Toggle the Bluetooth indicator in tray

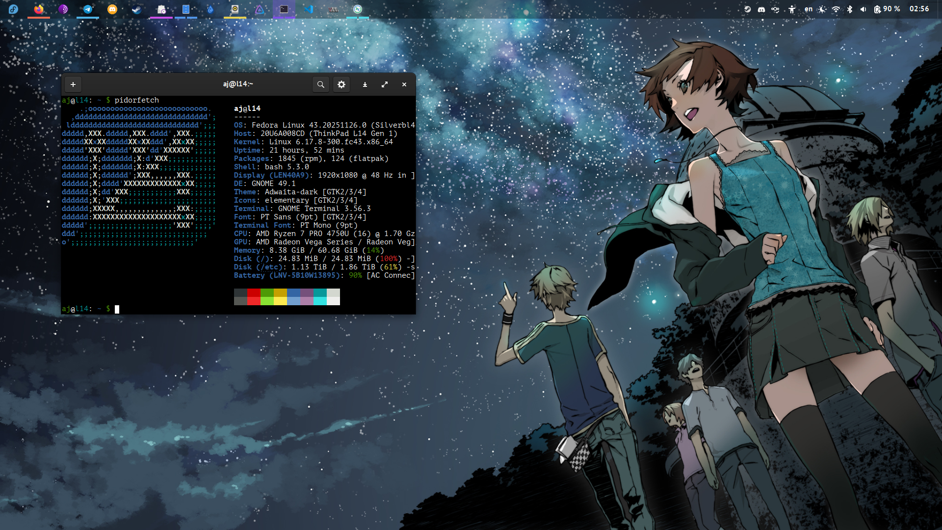pos(850,9)
